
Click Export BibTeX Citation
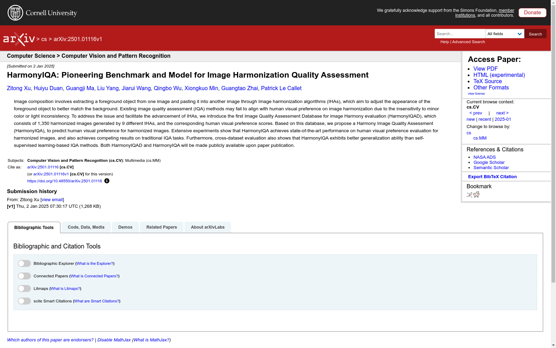click(x=492, y=177)
